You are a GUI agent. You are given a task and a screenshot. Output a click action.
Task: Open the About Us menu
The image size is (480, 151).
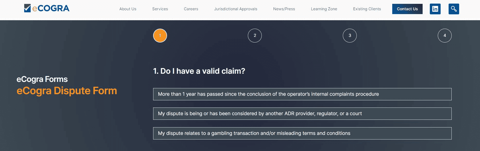(128, 9)
